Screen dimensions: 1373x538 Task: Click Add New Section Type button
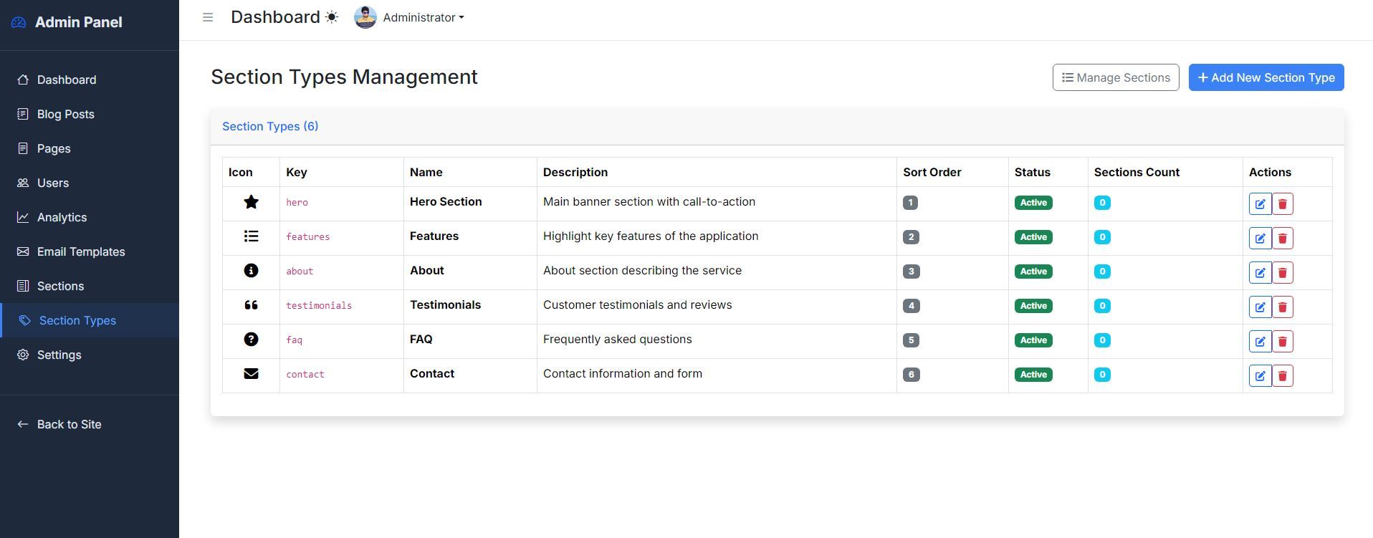(1266, 77)
